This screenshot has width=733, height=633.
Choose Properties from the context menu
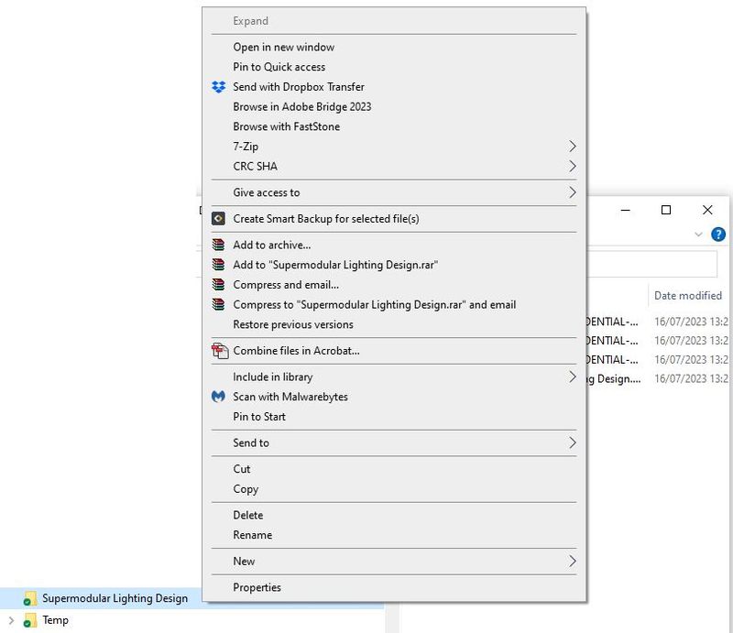[257, 588]
